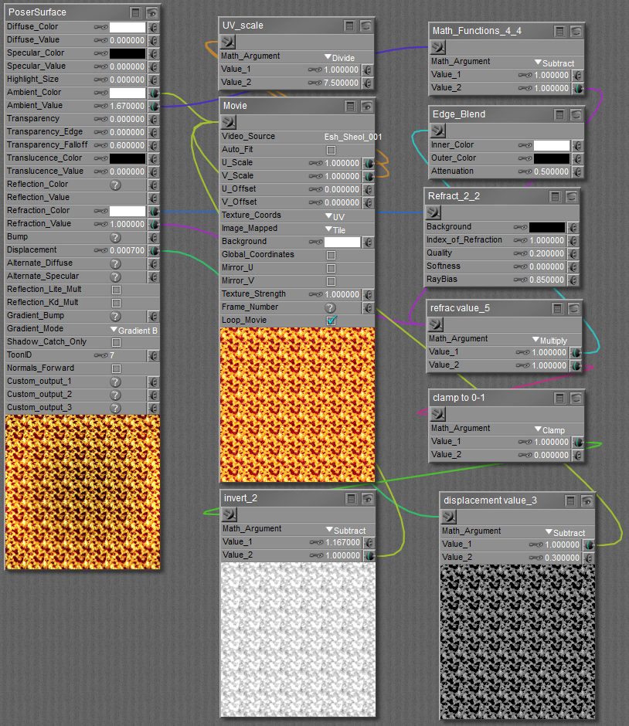Click the Esh_Sheol_001 video source name
The width and height of the screenshot is (629, 726).
point(353,137)
